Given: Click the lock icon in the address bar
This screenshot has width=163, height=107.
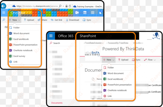Looking at the screenshot, I should tap(66, 6).
